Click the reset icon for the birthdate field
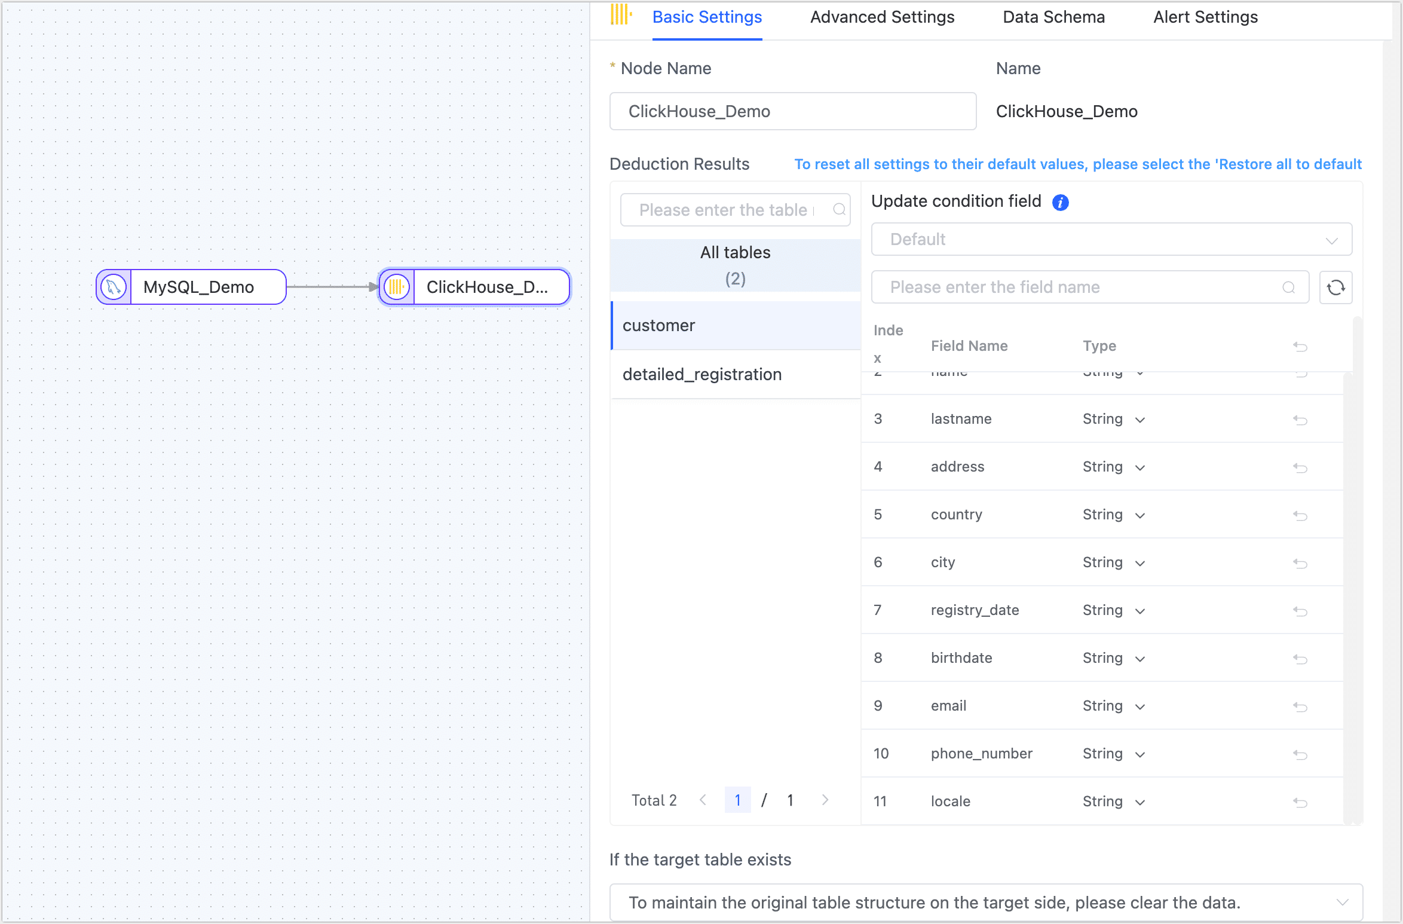 point(1301,658)
